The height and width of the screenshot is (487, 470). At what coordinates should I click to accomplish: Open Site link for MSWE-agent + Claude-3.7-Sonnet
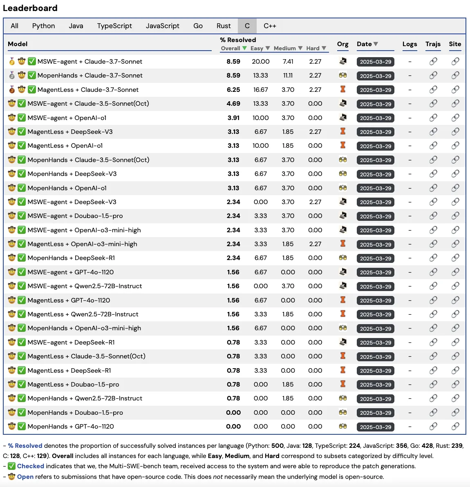tap(455, 62)
